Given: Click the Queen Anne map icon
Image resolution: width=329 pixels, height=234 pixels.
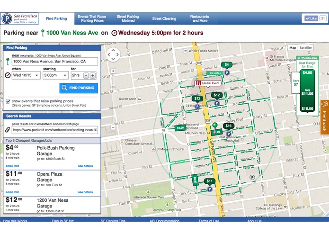Looking at the screenshot, I should tap(140, 99).
